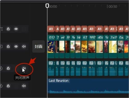Mute original sound on voiceover track
This screenshot has width=129, height=98.
coord(24,68)
